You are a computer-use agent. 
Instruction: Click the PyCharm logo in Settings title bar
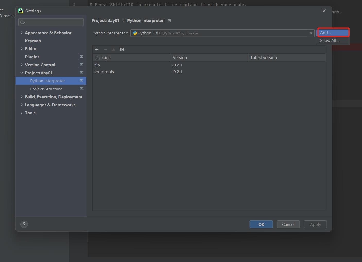click(21, 11)
